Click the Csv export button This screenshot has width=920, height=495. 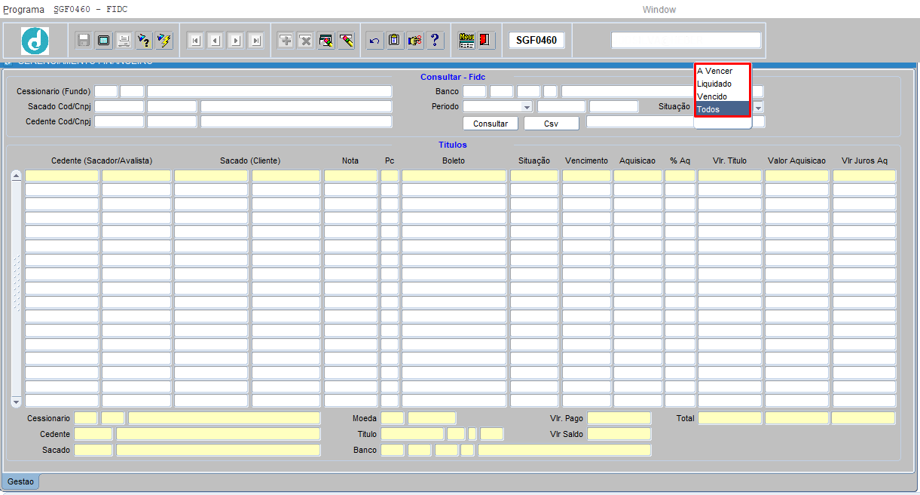(x=551, y=124)
